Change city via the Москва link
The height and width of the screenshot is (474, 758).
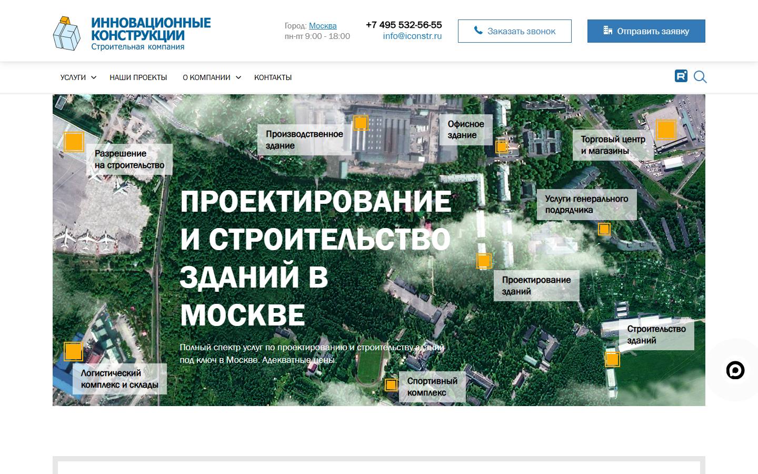click(x=323, y=26)
